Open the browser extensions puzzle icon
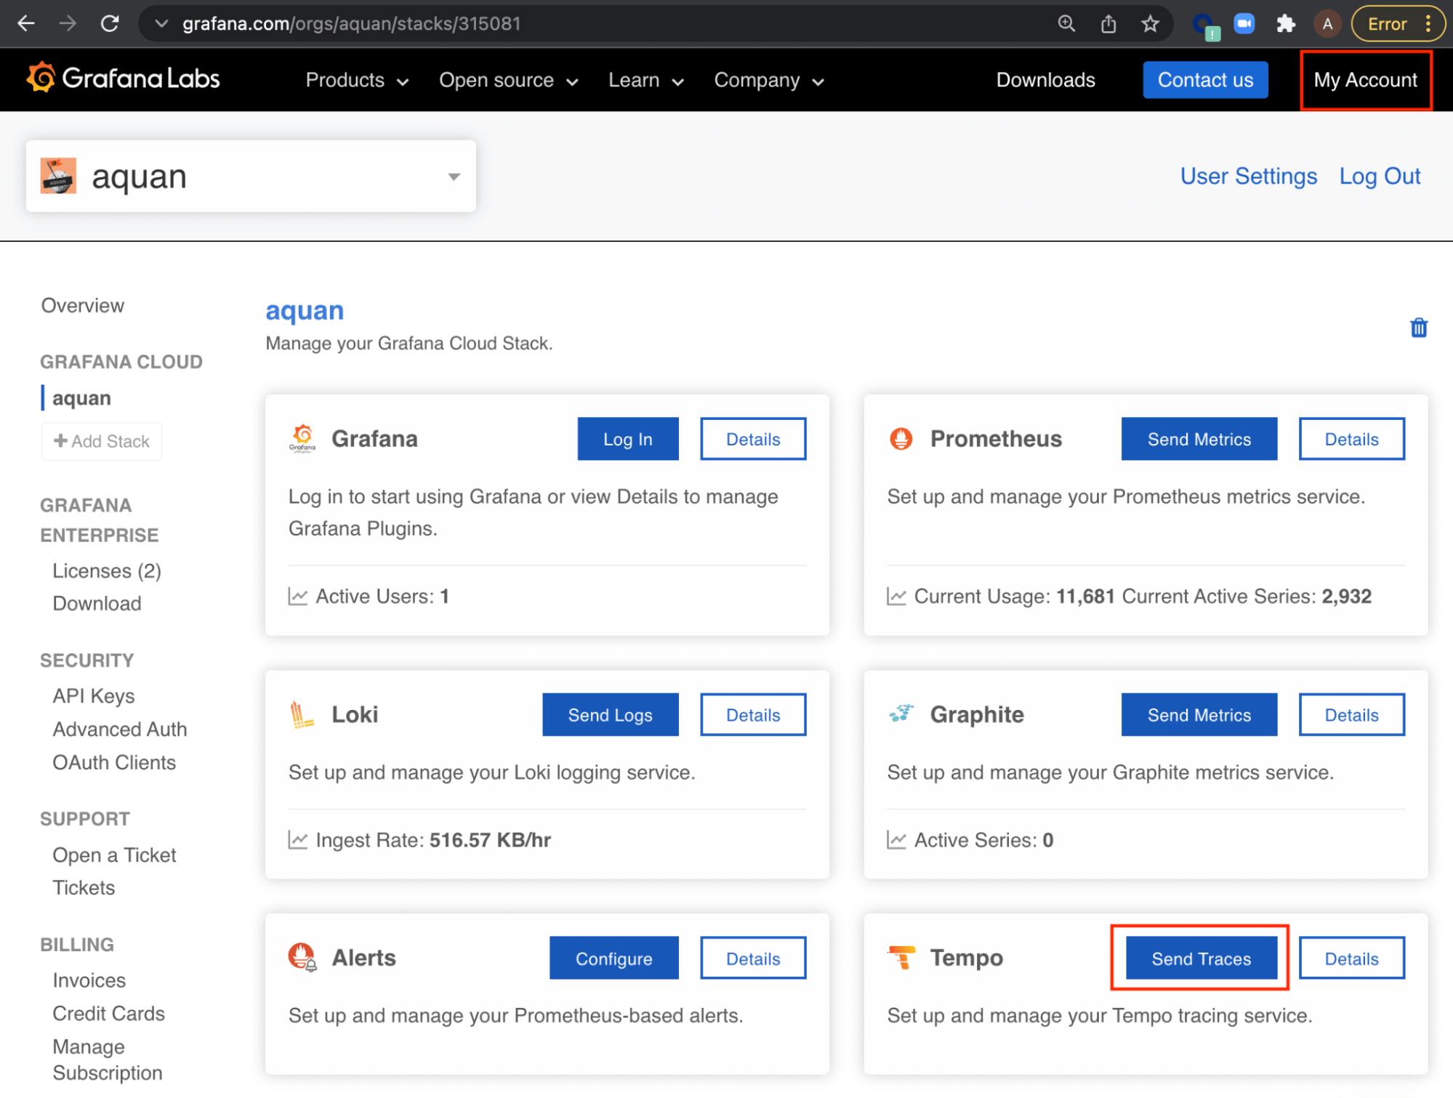1453x1098 pixels. pos(1285,23)
